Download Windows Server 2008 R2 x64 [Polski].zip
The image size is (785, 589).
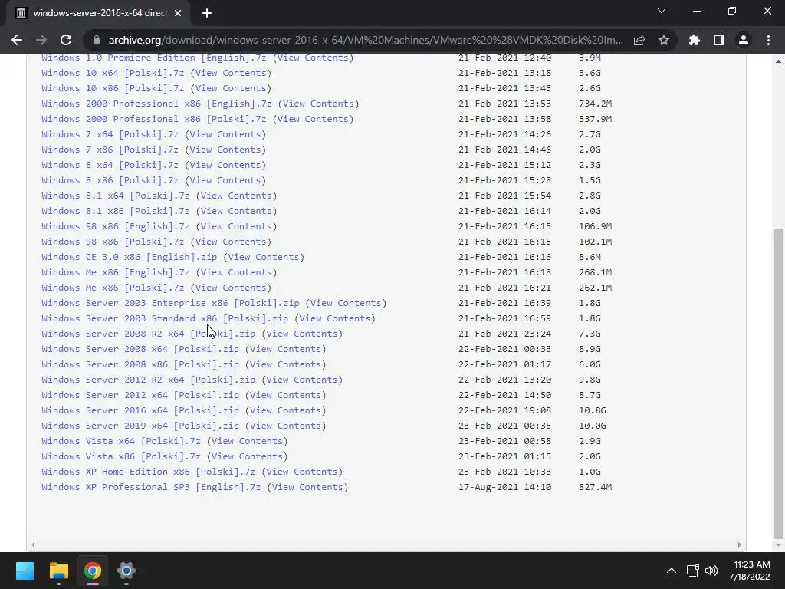(x=148, y=334)
